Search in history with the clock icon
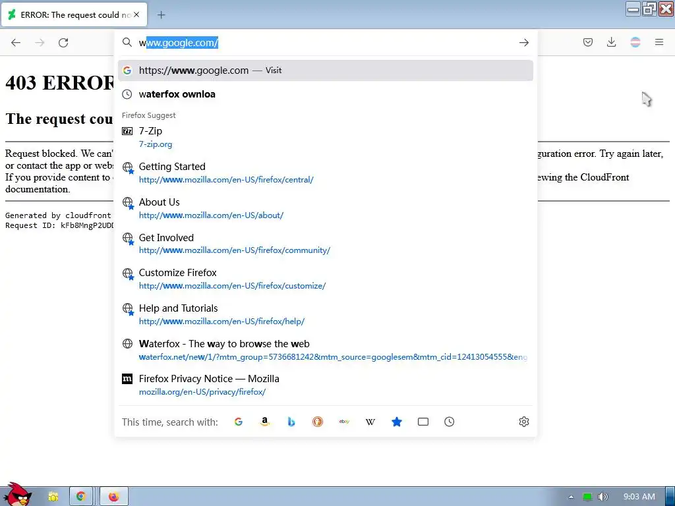 450,422
